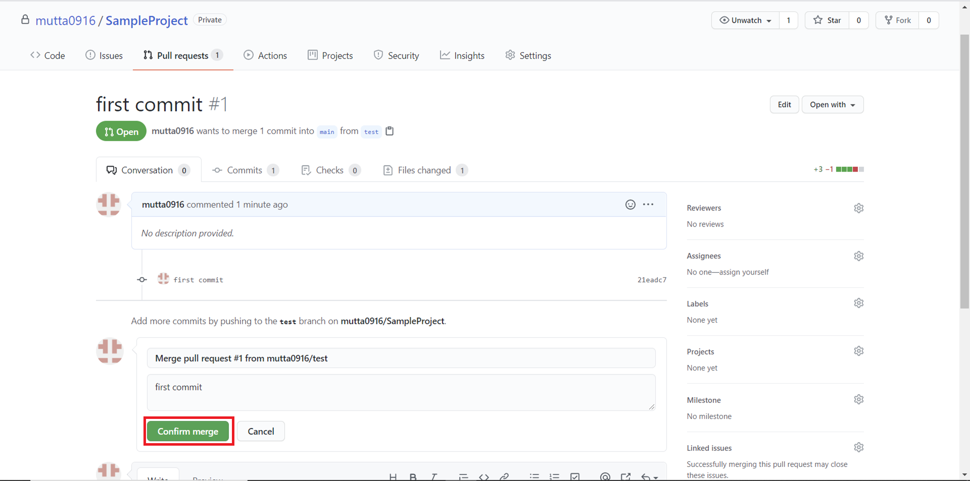Viewport: 970px width, 481px height.
Task: Insert code with the <> toolbar icon
Action: tap(484, 476)
